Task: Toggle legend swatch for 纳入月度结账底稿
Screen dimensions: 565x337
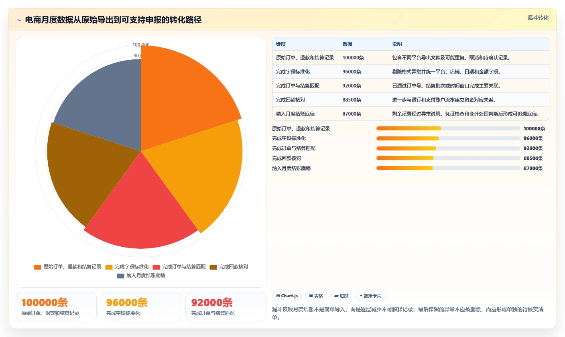Action: click(x=120, y=276)
